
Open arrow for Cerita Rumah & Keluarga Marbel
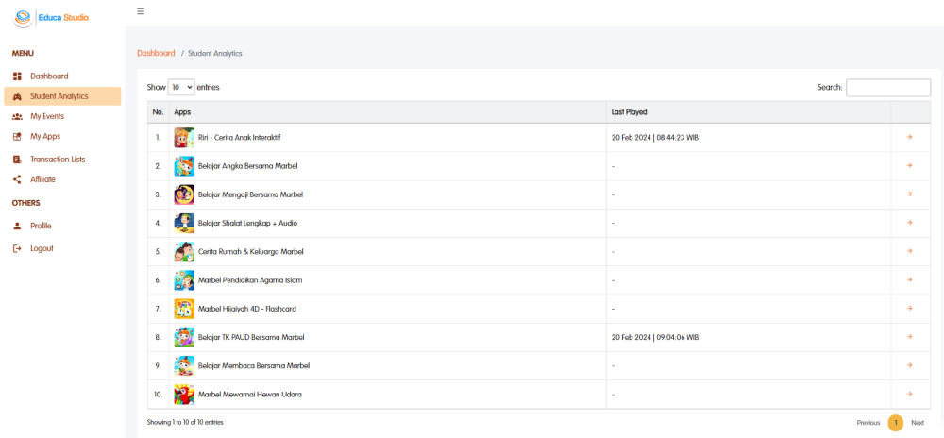click(909, 251)
